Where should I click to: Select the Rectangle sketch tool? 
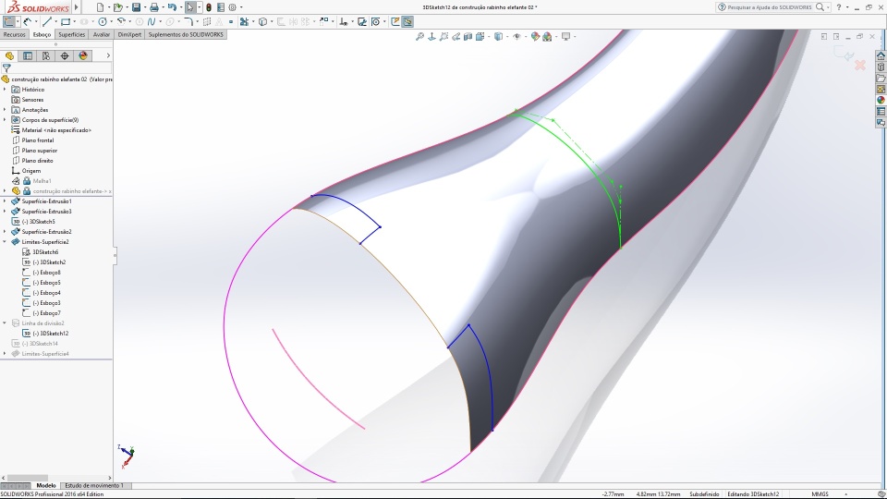[x=66, y=21]
